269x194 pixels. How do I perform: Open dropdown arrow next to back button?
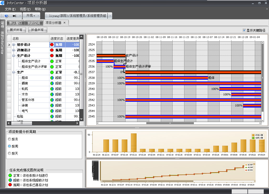[x=20, y=16]
